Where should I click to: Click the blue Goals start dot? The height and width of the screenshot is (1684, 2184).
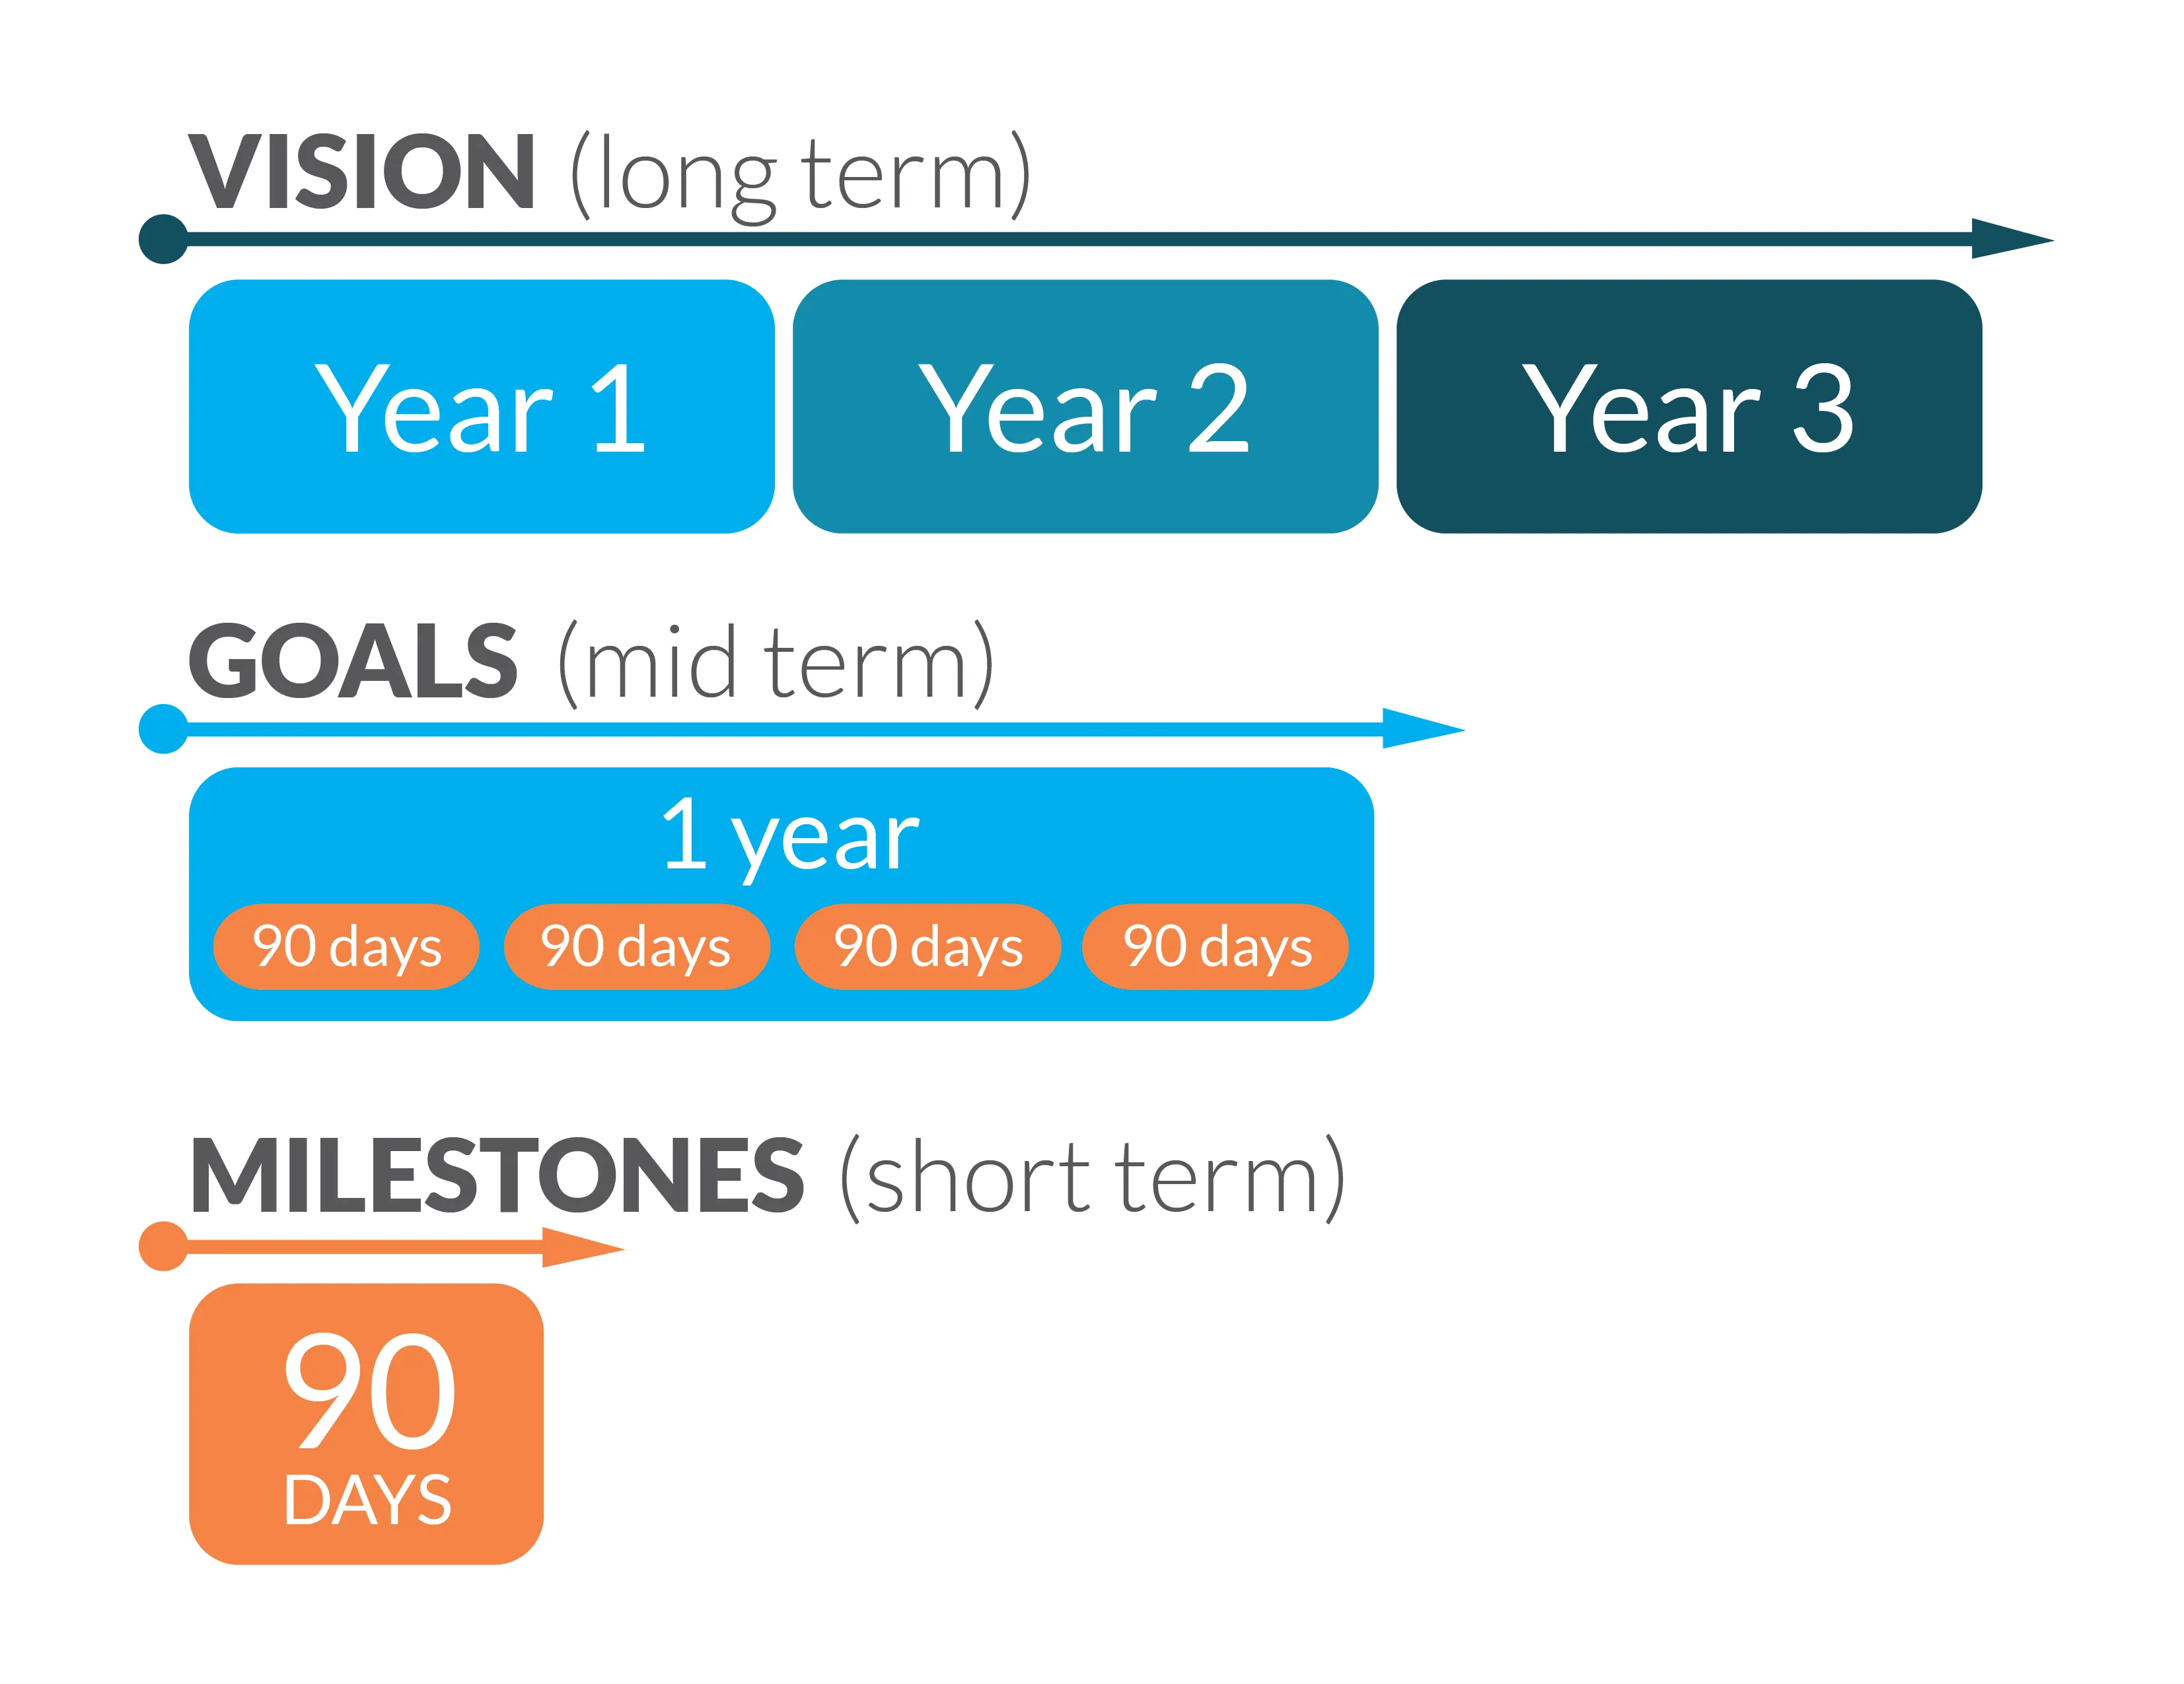pyautogui.click(x=164, y=728)
